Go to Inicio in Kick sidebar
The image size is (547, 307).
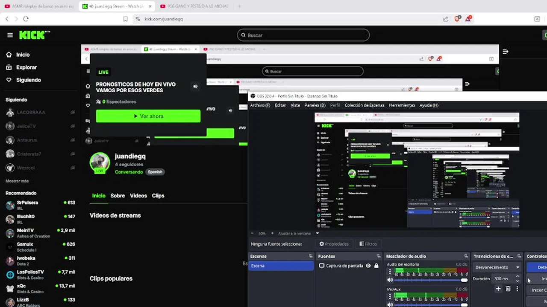click(18, 55)
